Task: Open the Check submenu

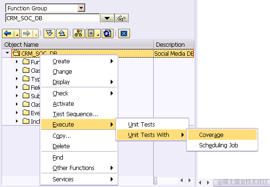Action: (79, 93)
